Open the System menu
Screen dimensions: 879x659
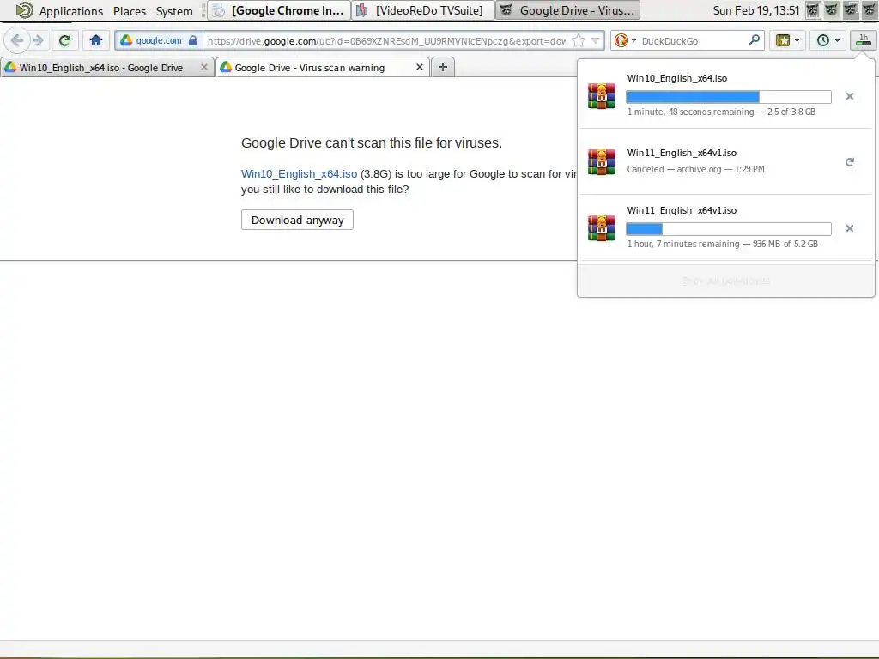[x=174, y=10]
